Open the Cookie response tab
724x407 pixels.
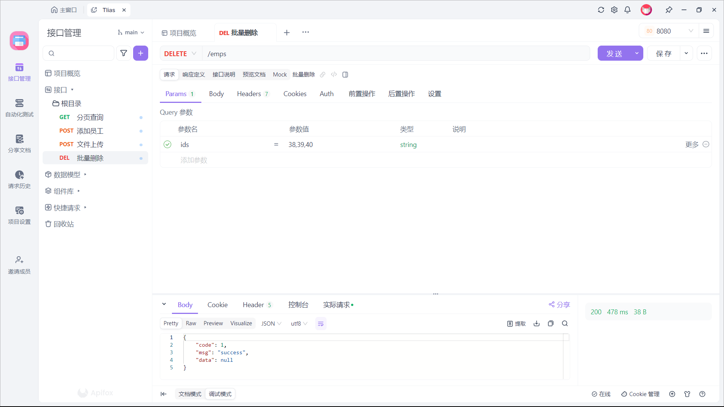(217, 305)
